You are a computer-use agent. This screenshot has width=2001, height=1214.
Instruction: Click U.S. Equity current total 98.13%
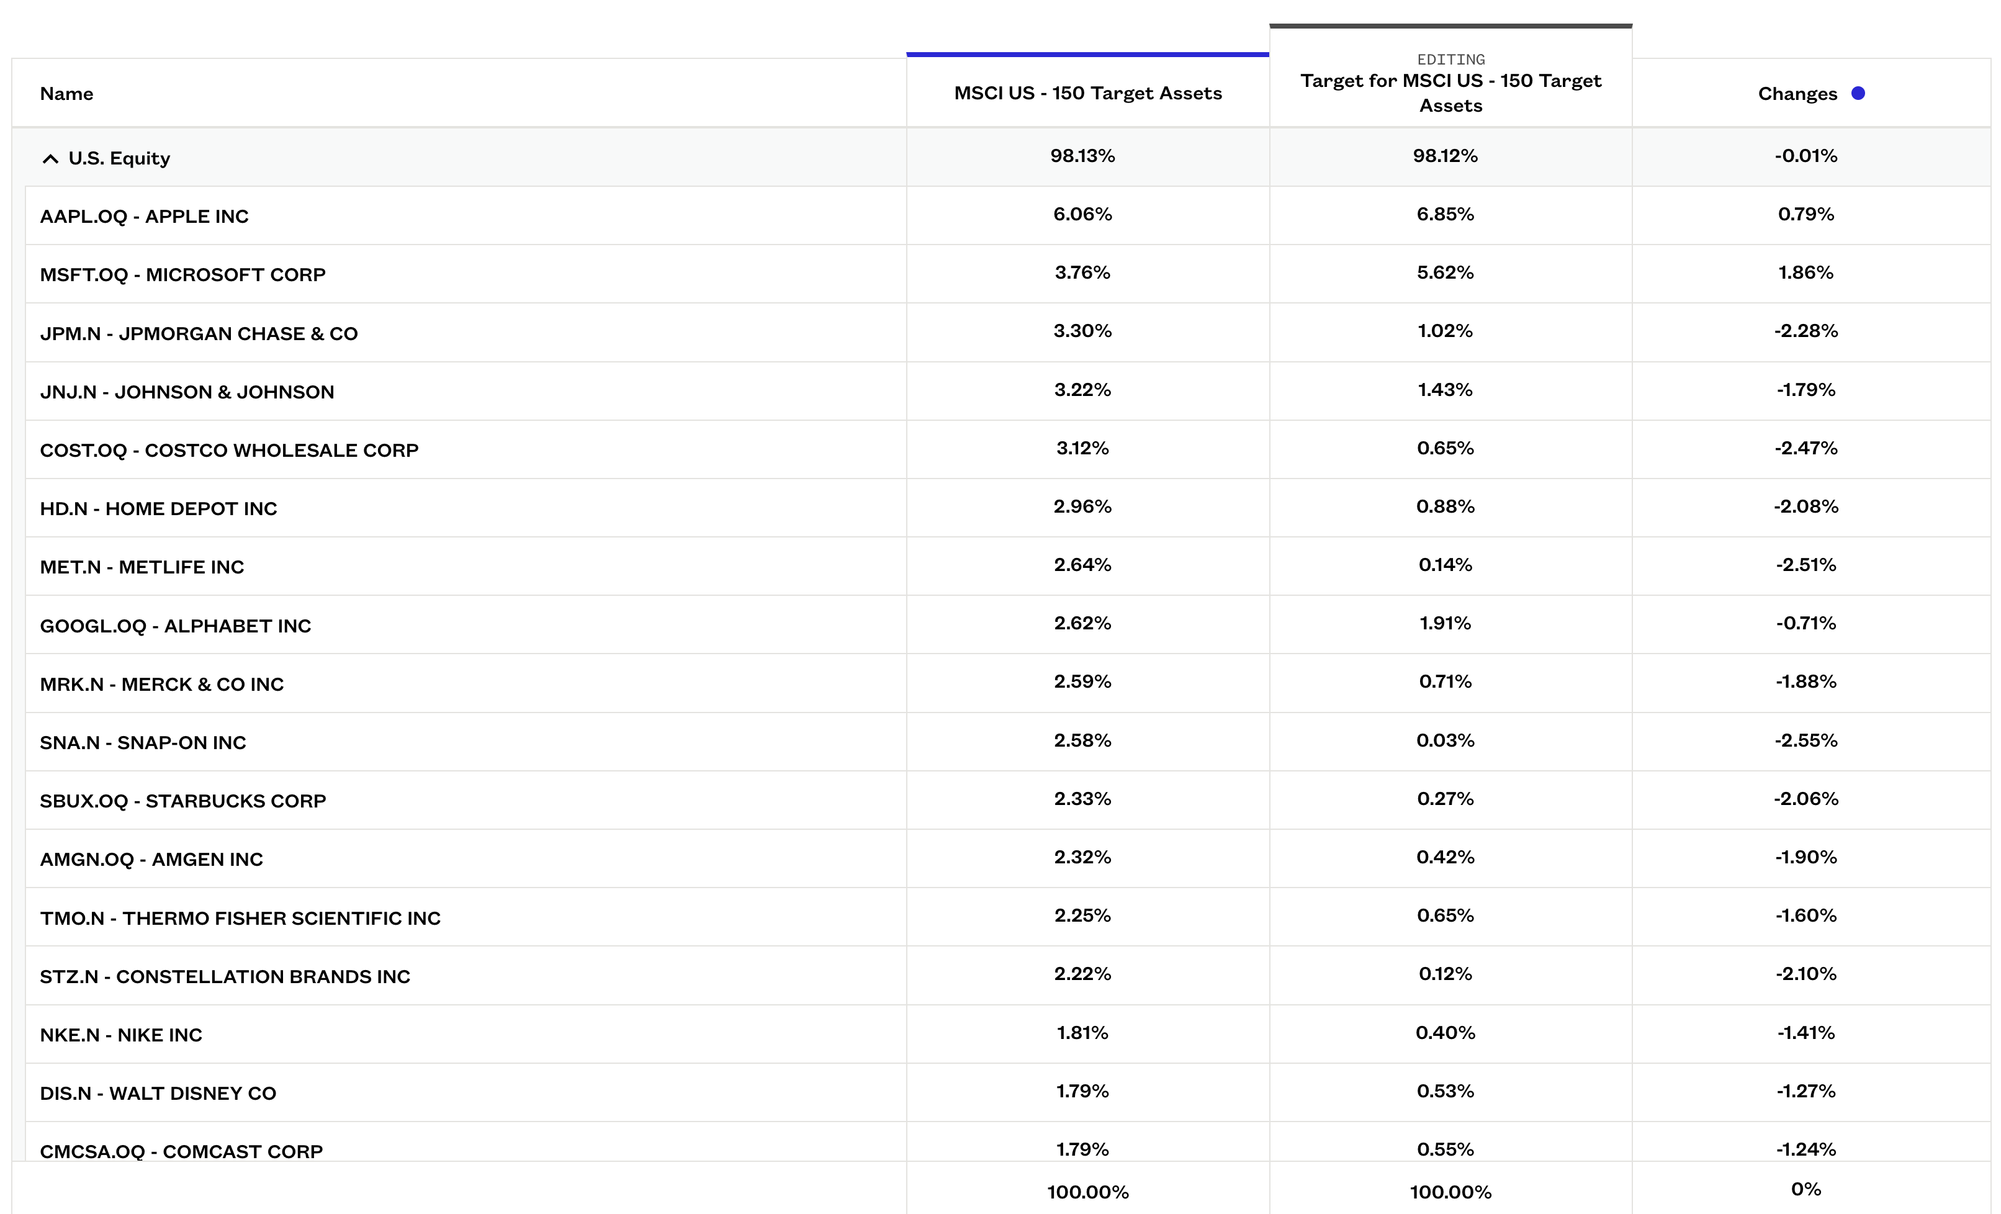click(1082, 156)
